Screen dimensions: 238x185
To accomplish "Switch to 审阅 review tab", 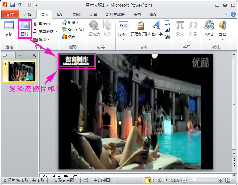I will pos(137,14).
